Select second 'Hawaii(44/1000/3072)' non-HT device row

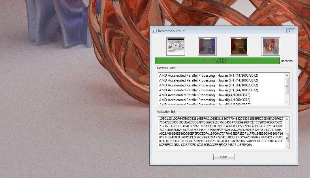point(205,100)
